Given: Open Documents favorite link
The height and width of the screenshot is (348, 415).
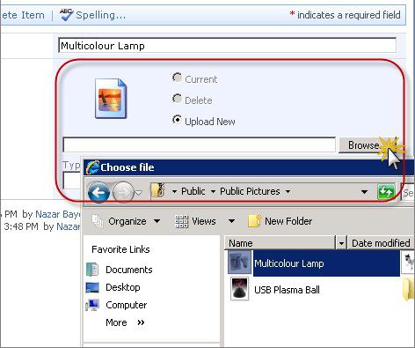Looking at the screenshot, I should [129, 270].
